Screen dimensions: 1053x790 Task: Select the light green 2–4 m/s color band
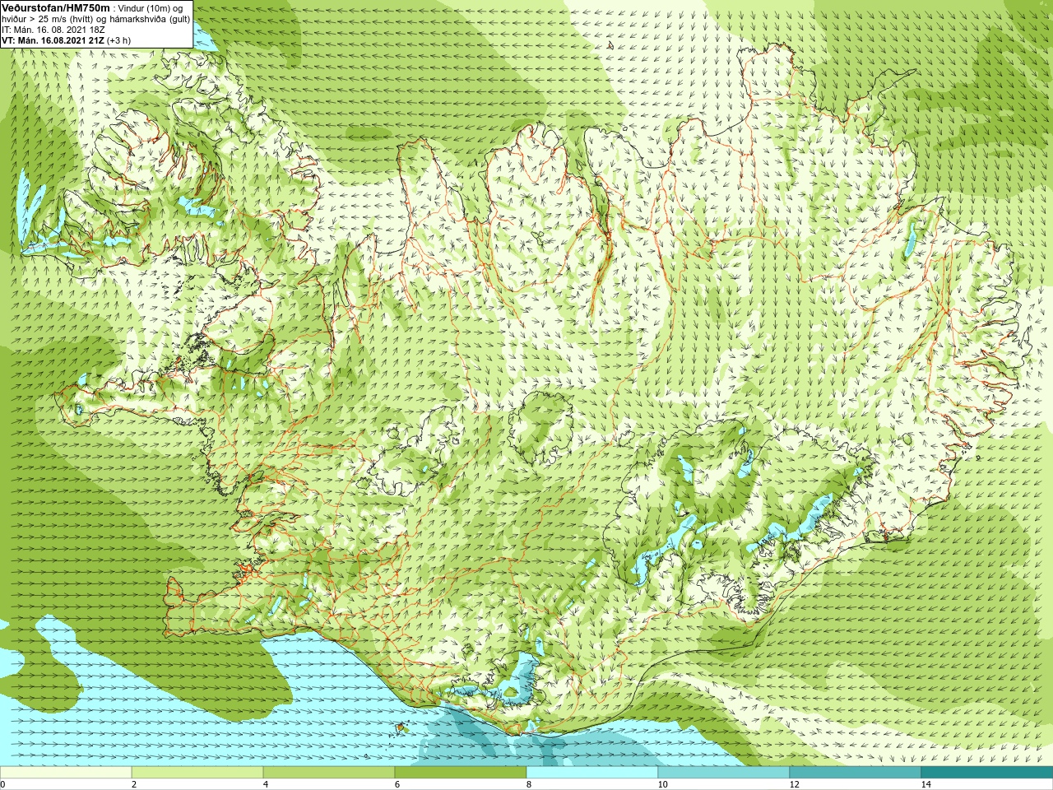tap(197, 773)
